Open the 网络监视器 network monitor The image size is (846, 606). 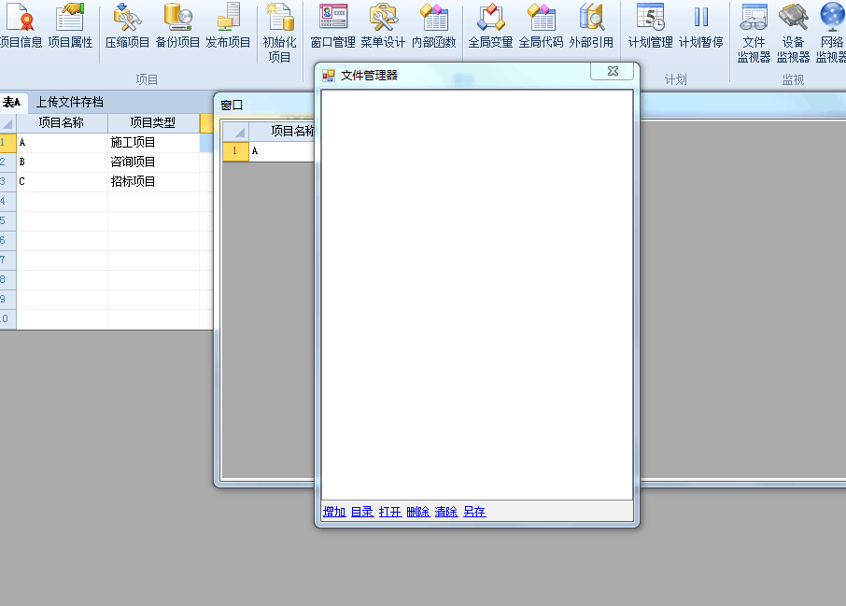(831, 33)
